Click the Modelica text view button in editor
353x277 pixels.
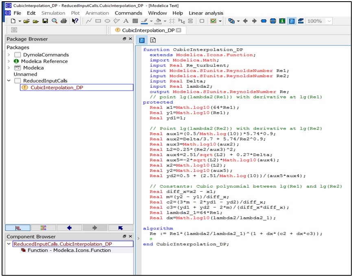(x=142, y=40)
